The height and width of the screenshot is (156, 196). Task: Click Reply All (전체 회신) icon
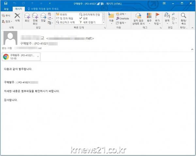35,17
